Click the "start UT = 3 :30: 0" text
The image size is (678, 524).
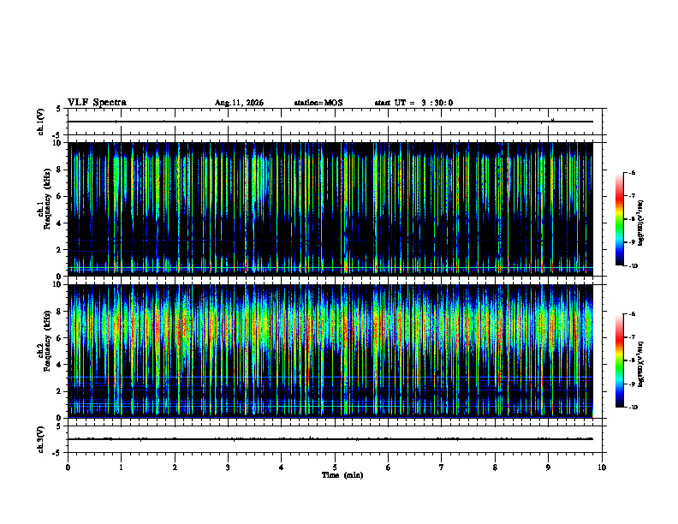[413, 103]
